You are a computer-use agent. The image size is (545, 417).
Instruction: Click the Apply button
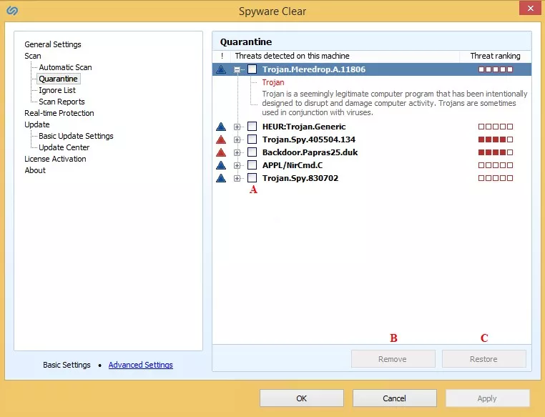click(x=487, y=398)
